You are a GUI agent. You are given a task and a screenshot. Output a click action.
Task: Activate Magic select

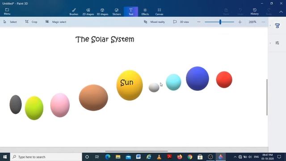[x=55, y=22]
